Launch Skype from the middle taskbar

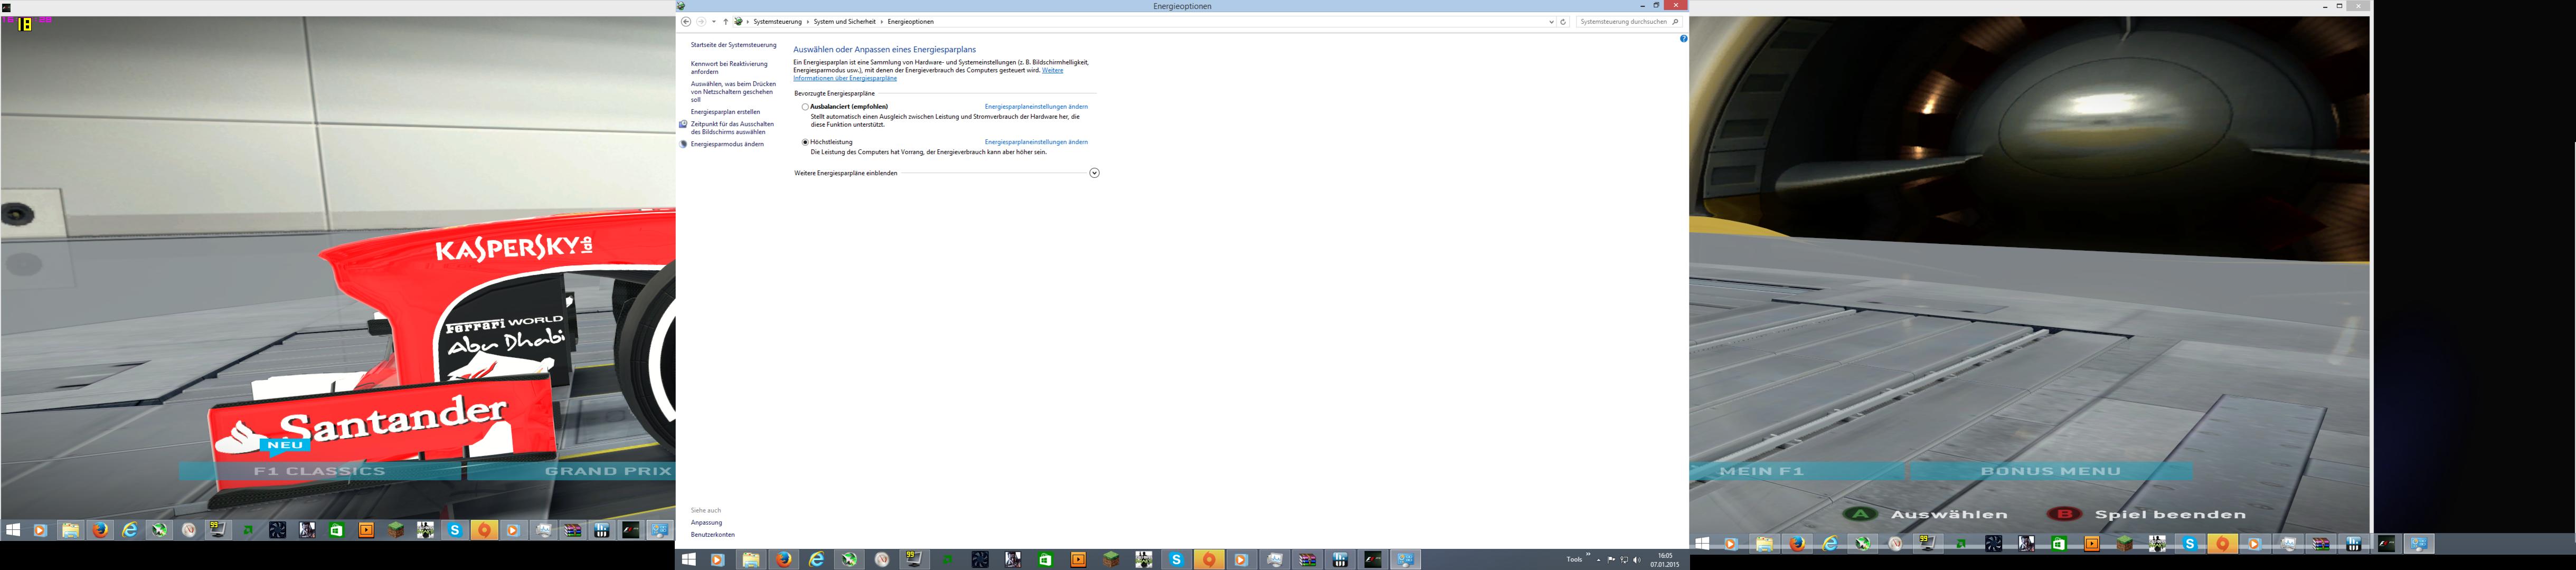pyautogui.click(x=1176, y=559)
